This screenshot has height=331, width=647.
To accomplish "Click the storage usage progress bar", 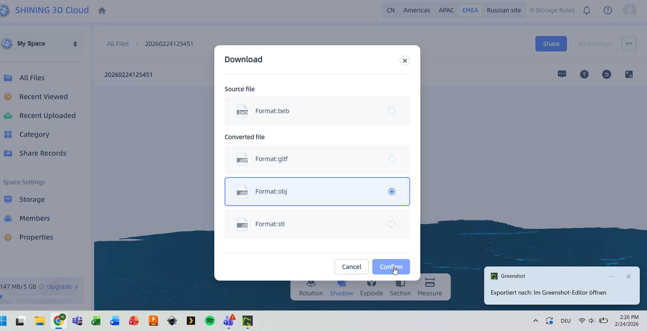I will (39, 297).
